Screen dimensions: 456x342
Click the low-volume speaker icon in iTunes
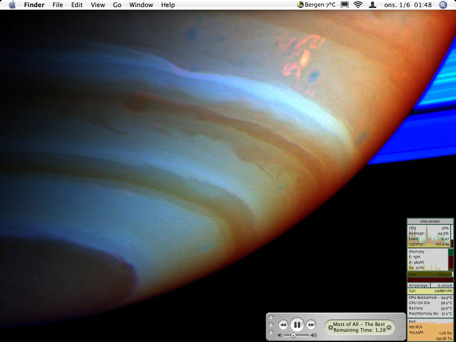[x=280, y=336]
